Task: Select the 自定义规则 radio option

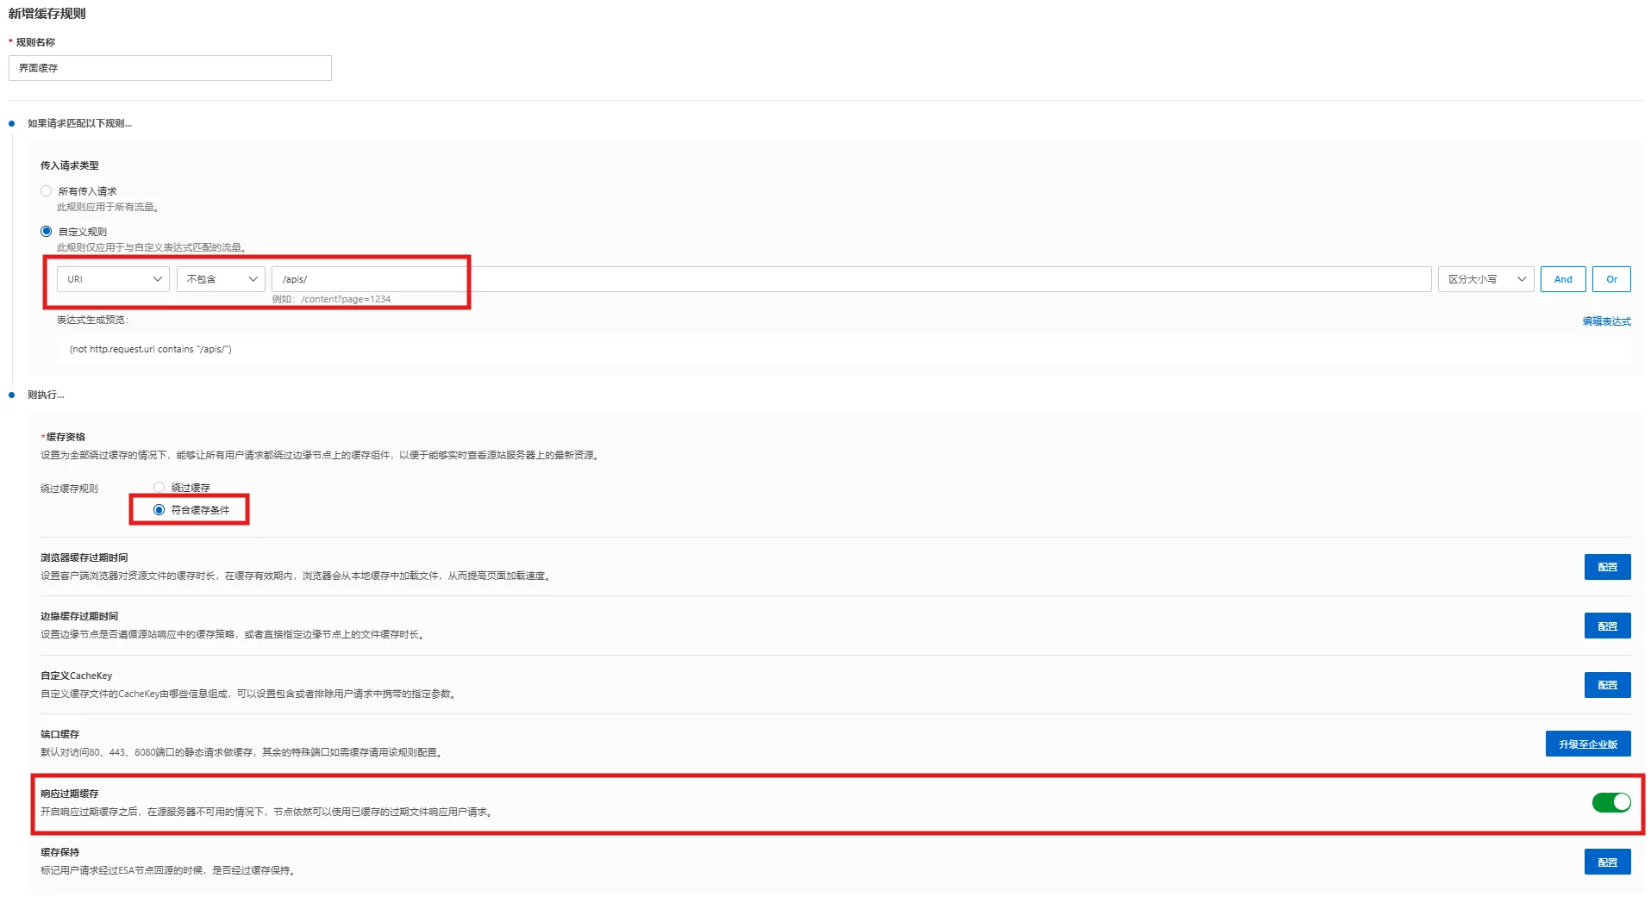Action: click(x=47, y=232)
